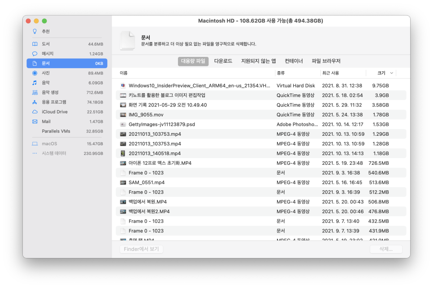433x288 pixels.
Task: Click the 삭제... button
Action: coord(386,249)
